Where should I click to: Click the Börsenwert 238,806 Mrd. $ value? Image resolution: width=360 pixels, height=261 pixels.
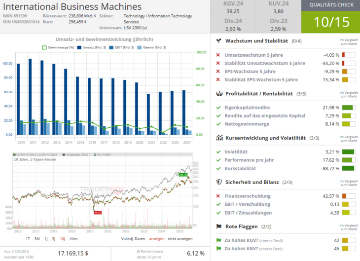coord(82,16)
